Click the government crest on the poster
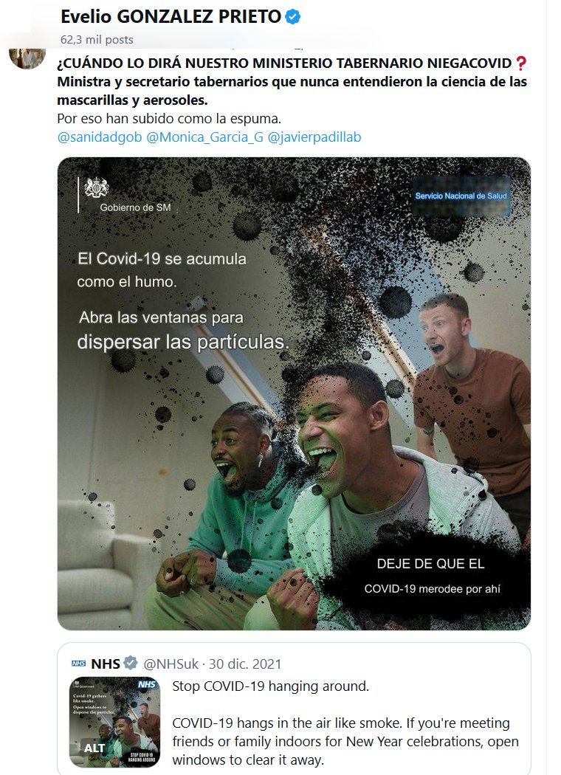561x775 pixels. tap(97, 189)
